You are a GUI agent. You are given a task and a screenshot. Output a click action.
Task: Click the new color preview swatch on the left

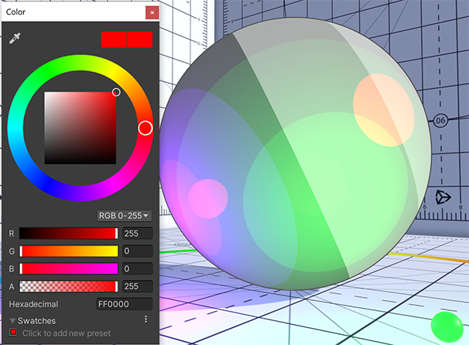[x=114, y=40]
